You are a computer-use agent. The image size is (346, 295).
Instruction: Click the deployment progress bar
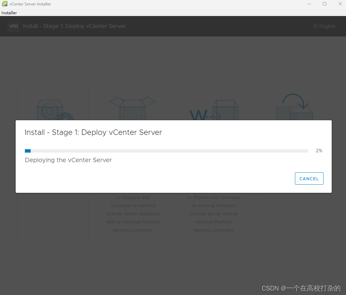click(x=167, y=151)
